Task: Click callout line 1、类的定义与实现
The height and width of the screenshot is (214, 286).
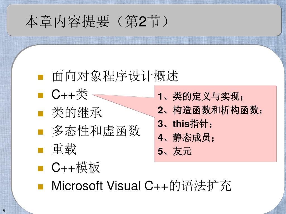Action: pyautogui.click(x=201, y=96)
